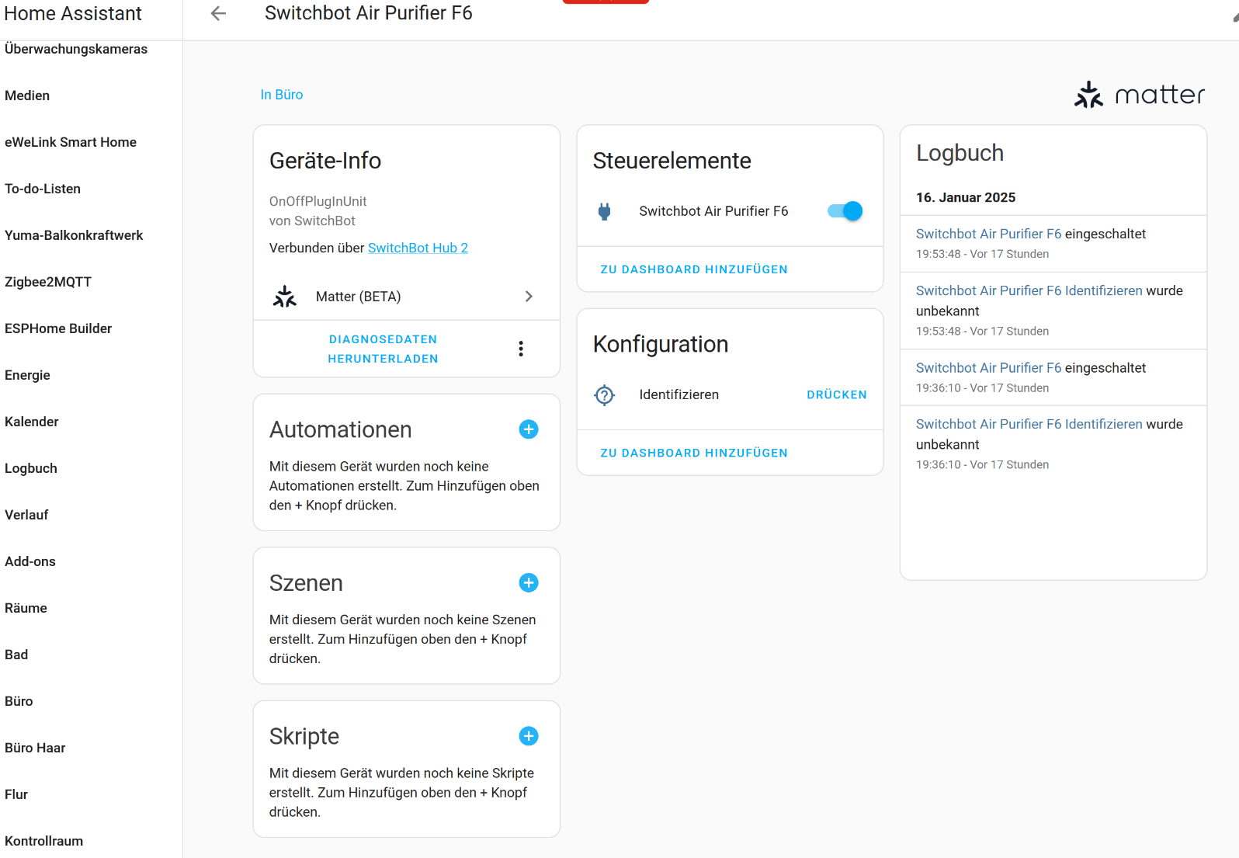
Task: Click the Identifizieren crosshair icon
Action: [x=605, y=395]
